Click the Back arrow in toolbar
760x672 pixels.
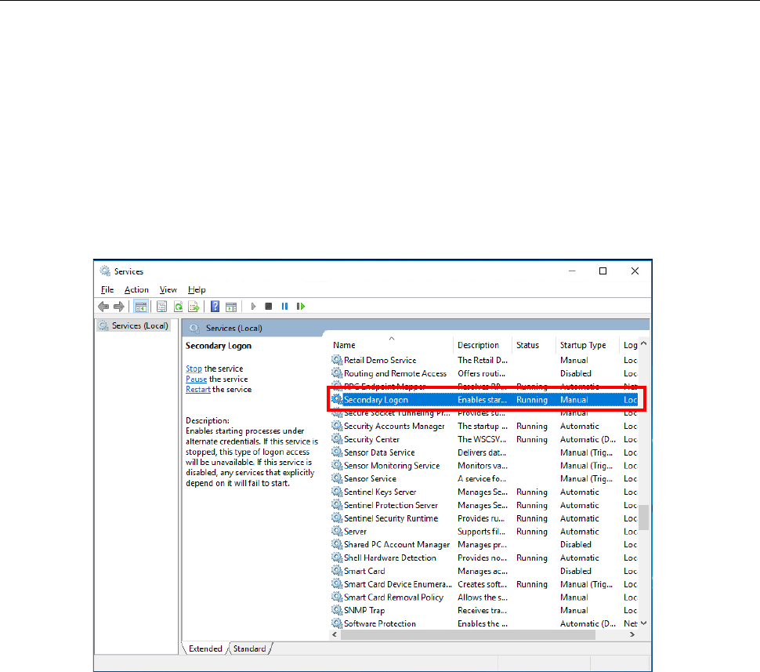click(x=103, y=307)
